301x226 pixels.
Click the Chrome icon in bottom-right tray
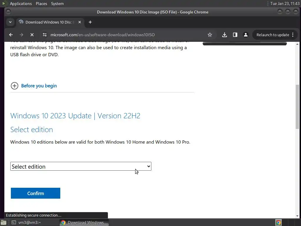click(x=279, y=222)
